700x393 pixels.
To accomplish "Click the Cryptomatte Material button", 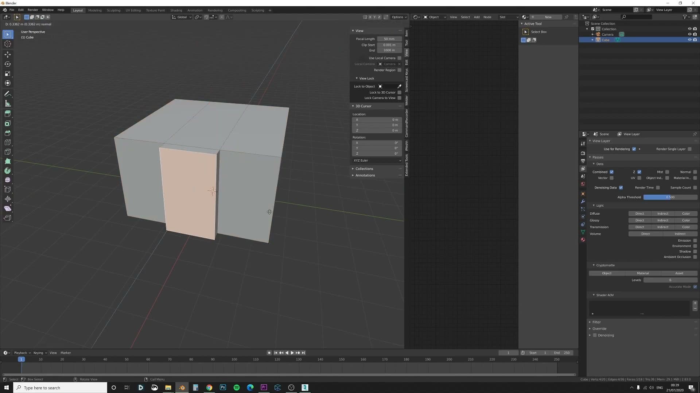I will coord(643,273).
